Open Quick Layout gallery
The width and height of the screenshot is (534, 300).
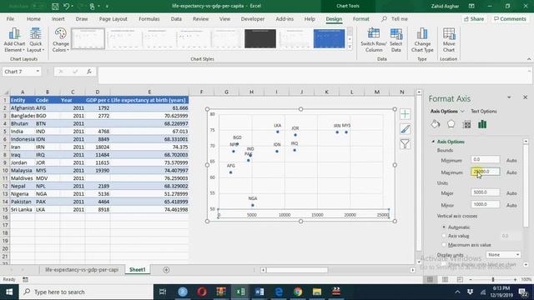click(x=35, y=40)
